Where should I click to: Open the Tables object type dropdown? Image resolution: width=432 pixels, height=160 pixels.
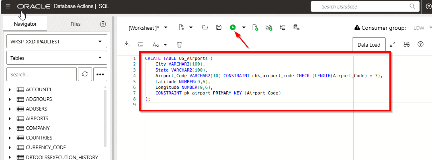(x=57, y=58)
